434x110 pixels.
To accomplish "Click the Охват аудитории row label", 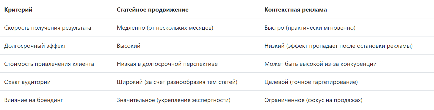I will [27, 82].
